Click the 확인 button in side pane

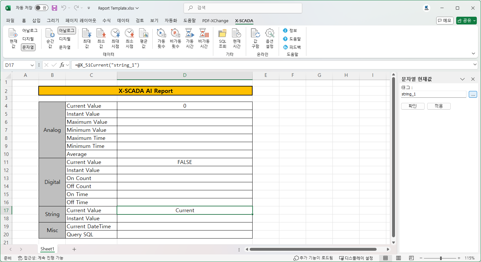pyautogui.click(x=412, y=106)
